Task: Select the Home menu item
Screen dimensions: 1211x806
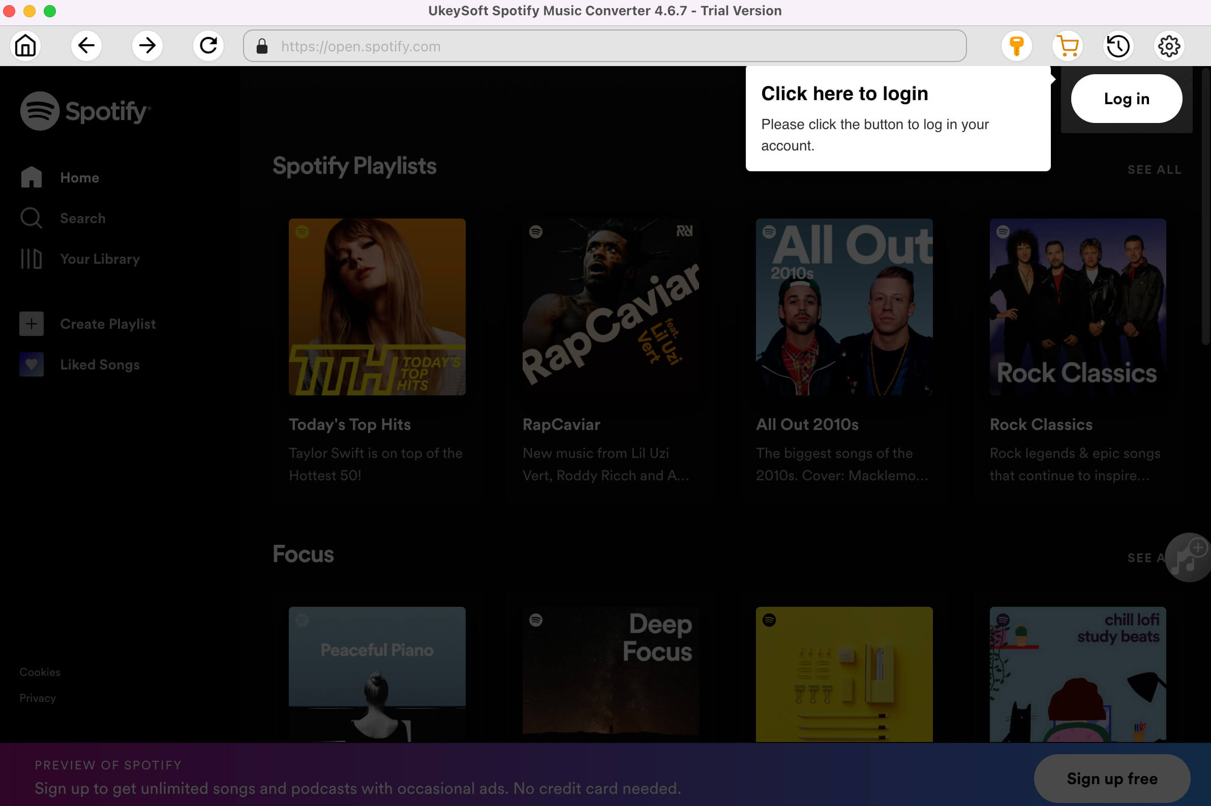Action: click(79, 177)
